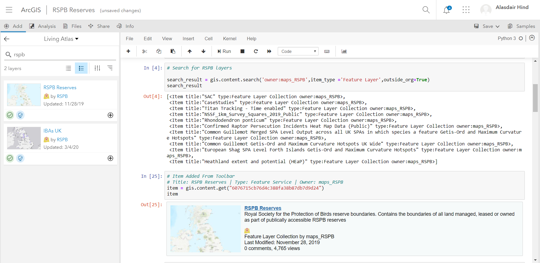Open the notebook View menu
This screenshot has height=263, width=540.
167,39
